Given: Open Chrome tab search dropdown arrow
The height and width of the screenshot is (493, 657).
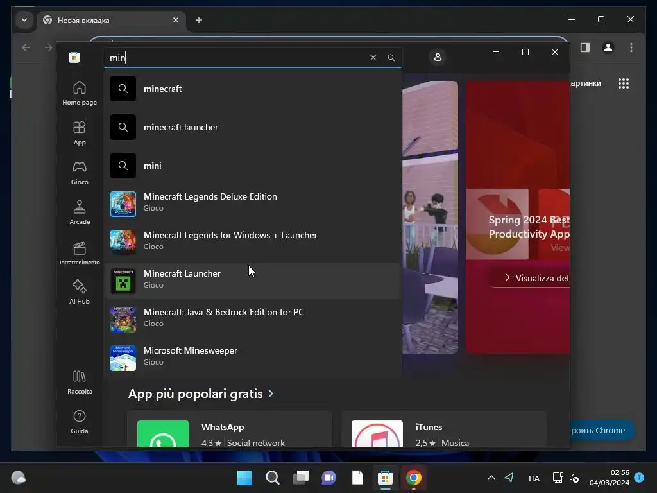Looking at the screenshot, I should point(24,20).
